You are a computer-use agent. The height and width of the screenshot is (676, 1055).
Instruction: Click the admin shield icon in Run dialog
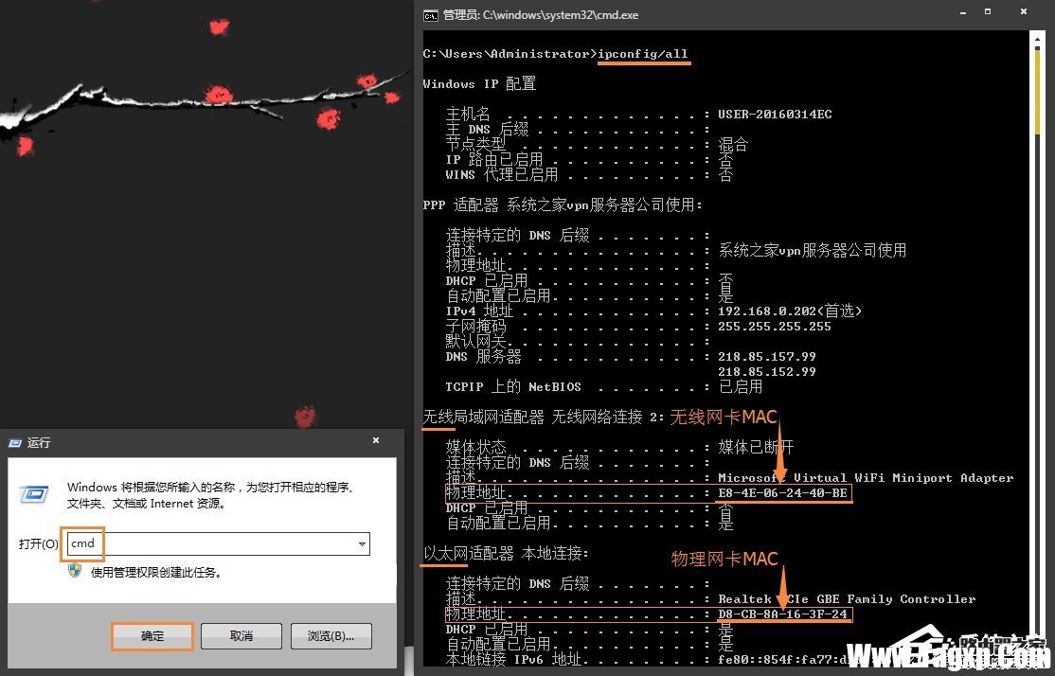tap(76, 571)
